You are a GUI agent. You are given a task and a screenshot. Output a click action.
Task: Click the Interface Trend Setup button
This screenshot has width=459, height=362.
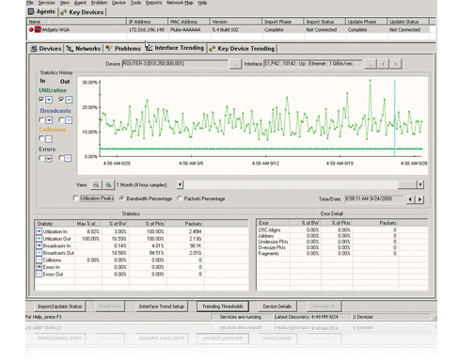point(162,307)
